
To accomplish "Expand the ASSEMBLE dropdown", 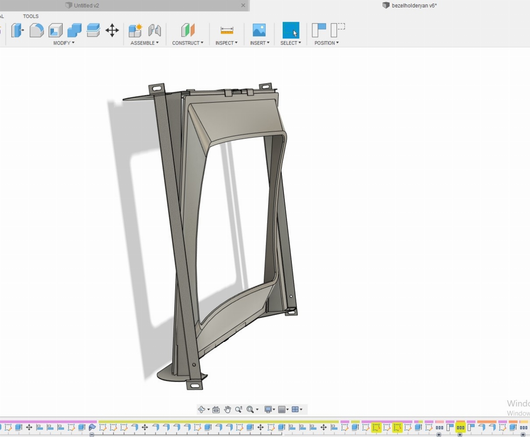I will point(144,43).
